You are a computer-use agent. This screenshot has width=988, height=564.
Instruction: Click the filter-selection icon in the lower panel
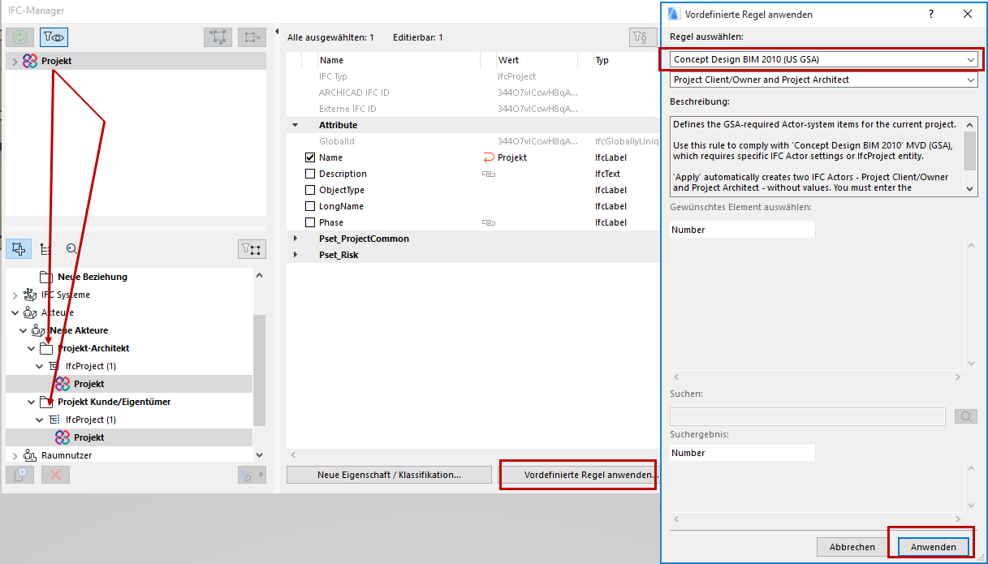[252, 249]
